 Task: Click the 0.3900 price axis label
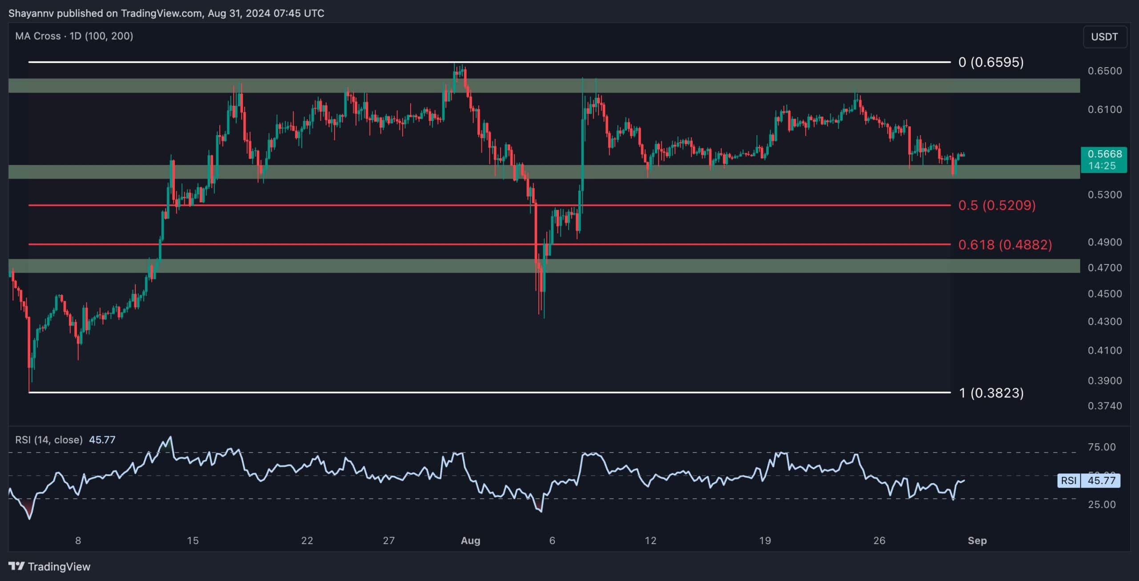click(x=1105, y=381)
